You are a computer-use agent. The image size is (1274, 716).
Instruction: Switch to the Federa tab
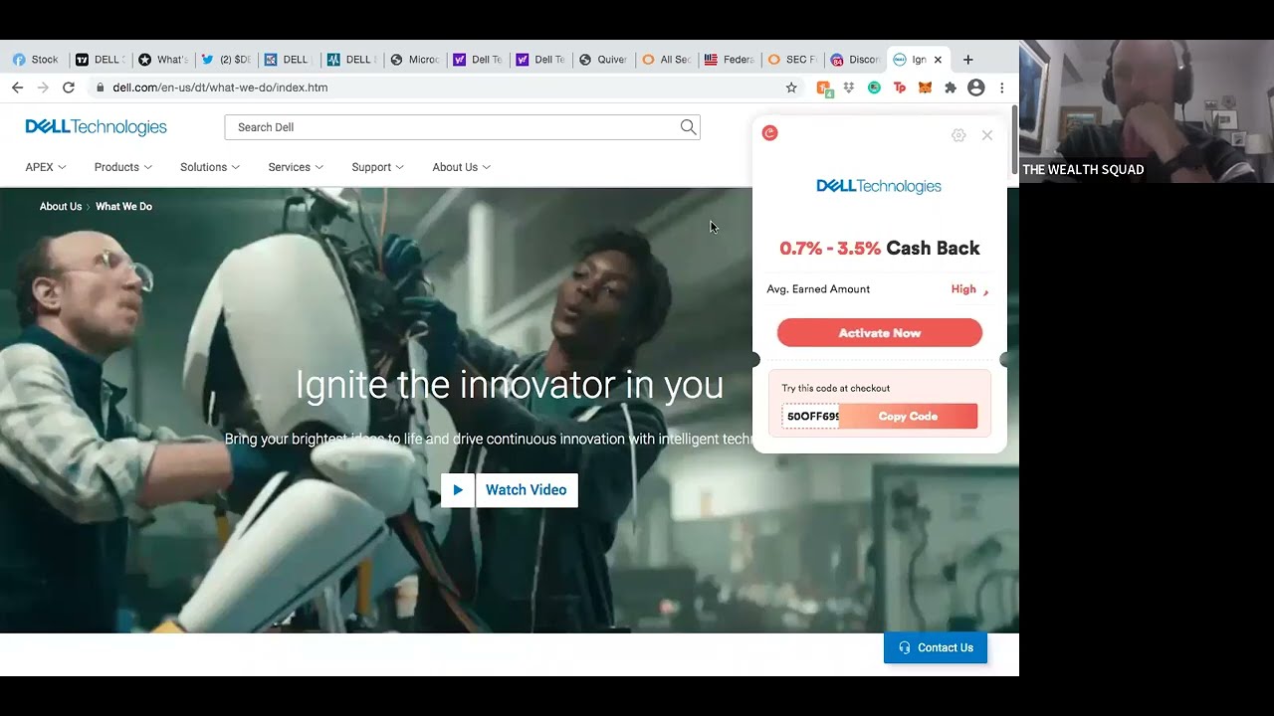point(729,60)
